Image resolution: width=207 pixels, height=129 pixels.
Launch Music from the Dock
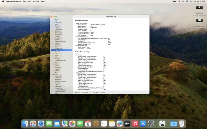tap(135, 124)
